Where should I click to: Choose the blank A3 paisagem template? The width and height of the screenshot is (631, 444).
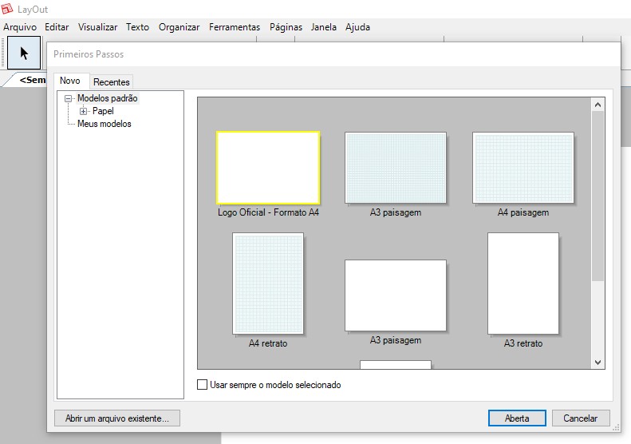(x=395, y=295)
